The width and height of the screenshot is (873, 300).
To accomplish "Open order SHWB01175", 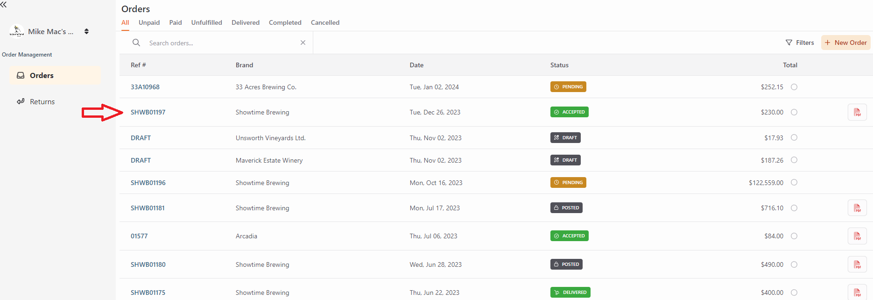I will (148, 293).
